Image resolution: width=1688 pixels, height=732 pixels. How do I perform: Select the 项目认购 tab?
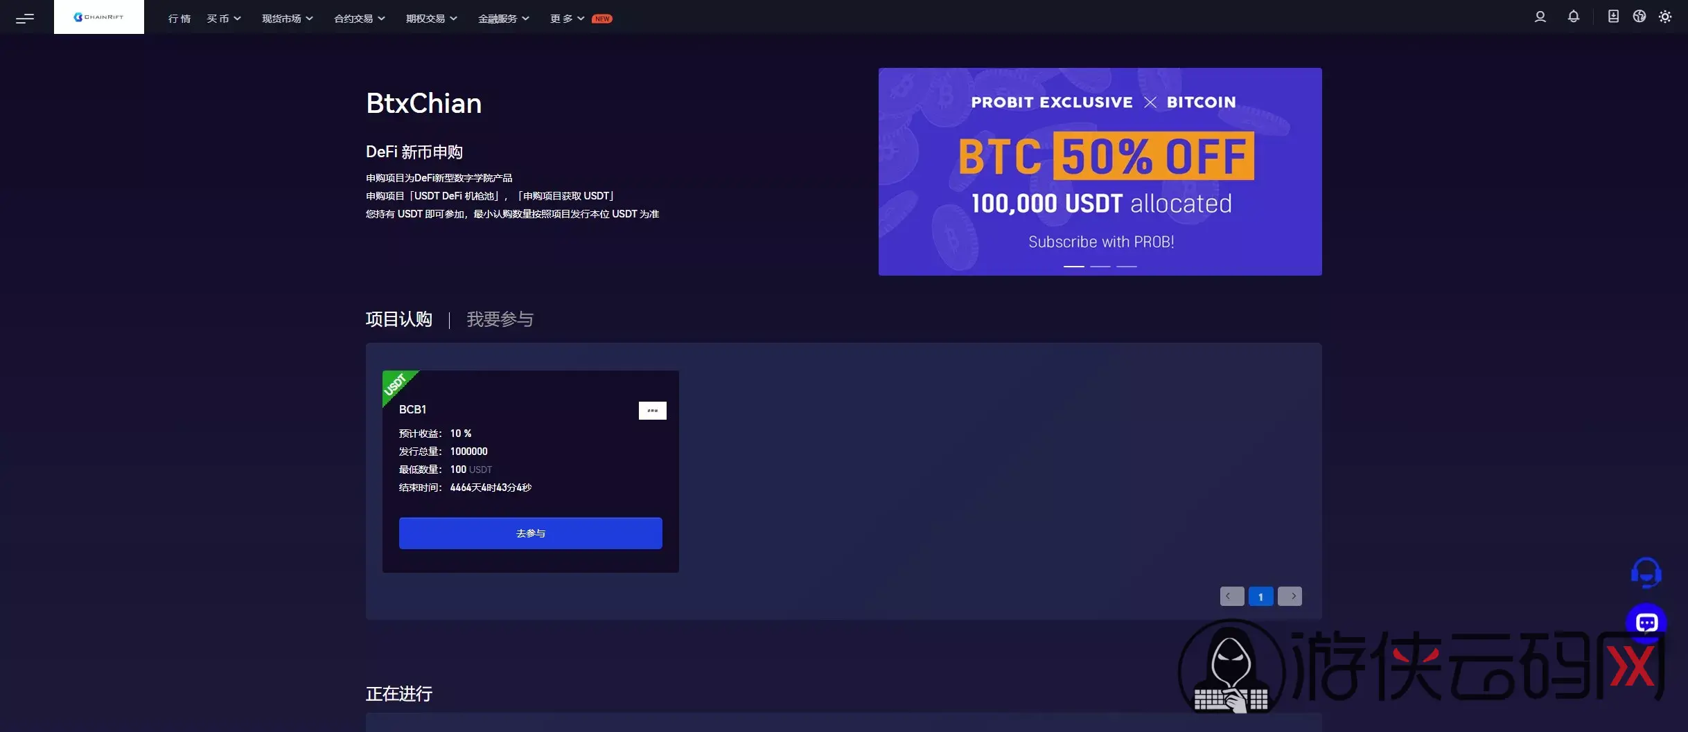(399, 319)
